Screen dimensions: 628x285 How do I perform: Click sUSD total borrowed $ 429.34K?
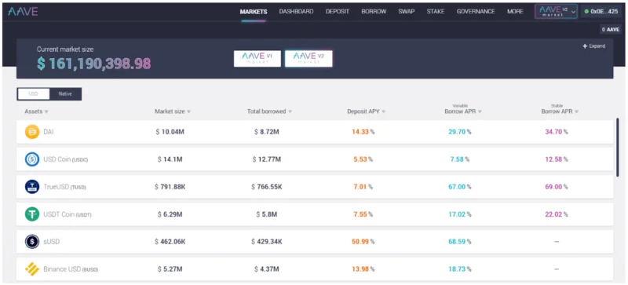267,242
